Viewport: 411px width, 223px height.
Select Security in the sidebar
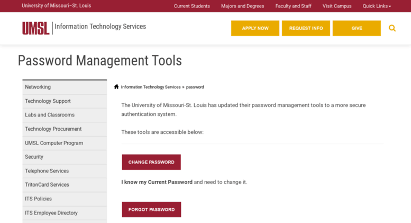pos(65,157)
